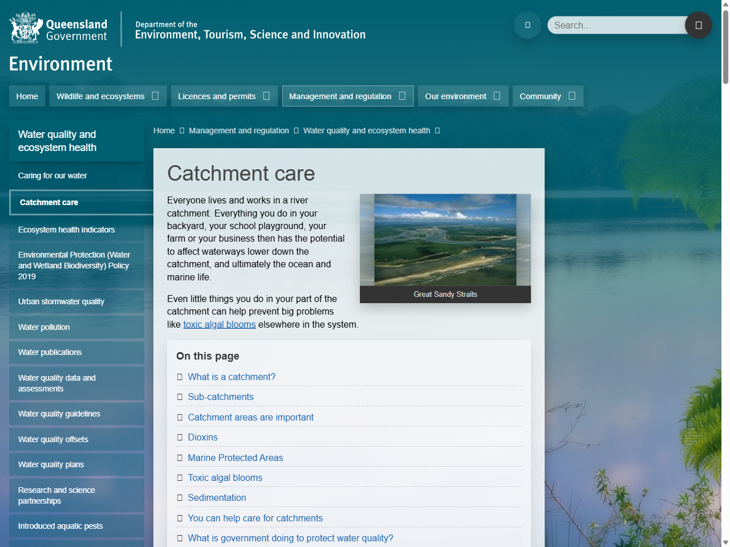Expand the Licences and permits dropdown
Viewport: 730px width, 547px height.
tap(266, 96)
